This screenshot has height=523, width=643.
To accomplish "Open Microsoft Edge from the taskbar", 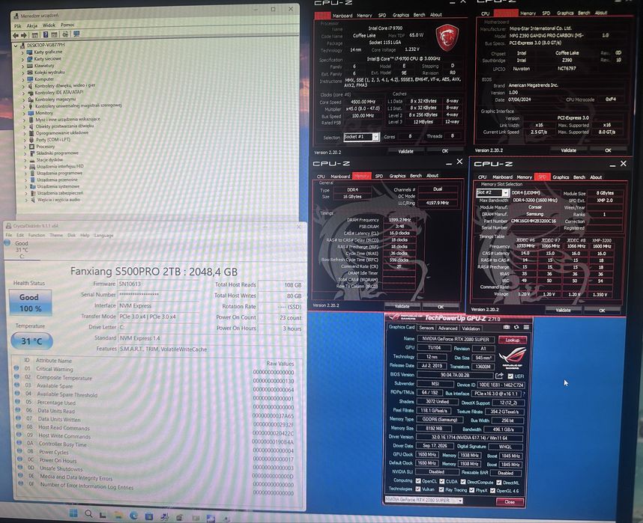I will 133,516.
